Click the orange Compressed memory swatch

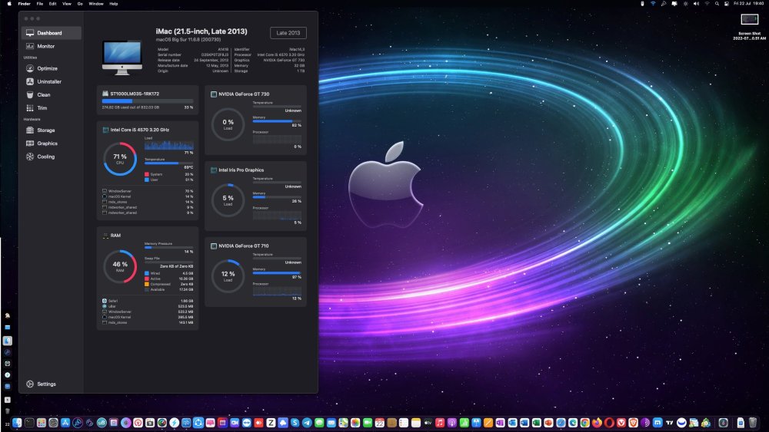(147, 284)
